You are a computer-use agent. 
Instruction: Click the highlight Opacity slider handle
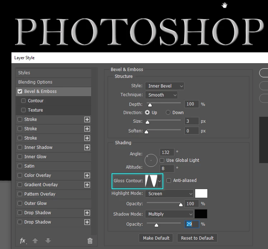(x=181, y=205)
